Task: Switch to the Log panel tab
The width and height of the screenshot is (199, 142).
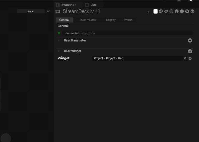Action: pyautogui.click(x=93, y=5)
